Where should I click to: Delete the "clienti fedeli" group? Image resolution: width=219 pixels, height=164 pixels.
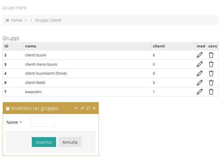click(211, 83)
